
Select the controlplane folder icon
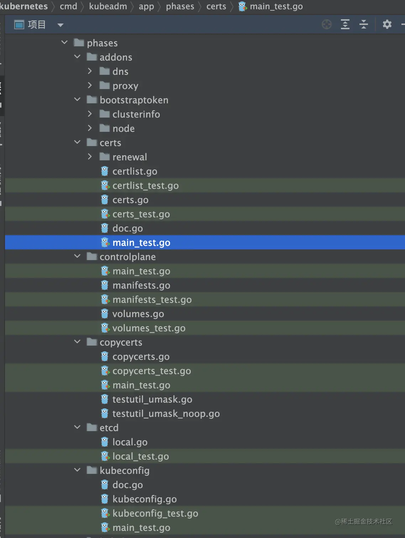click(x=92, y=256)
